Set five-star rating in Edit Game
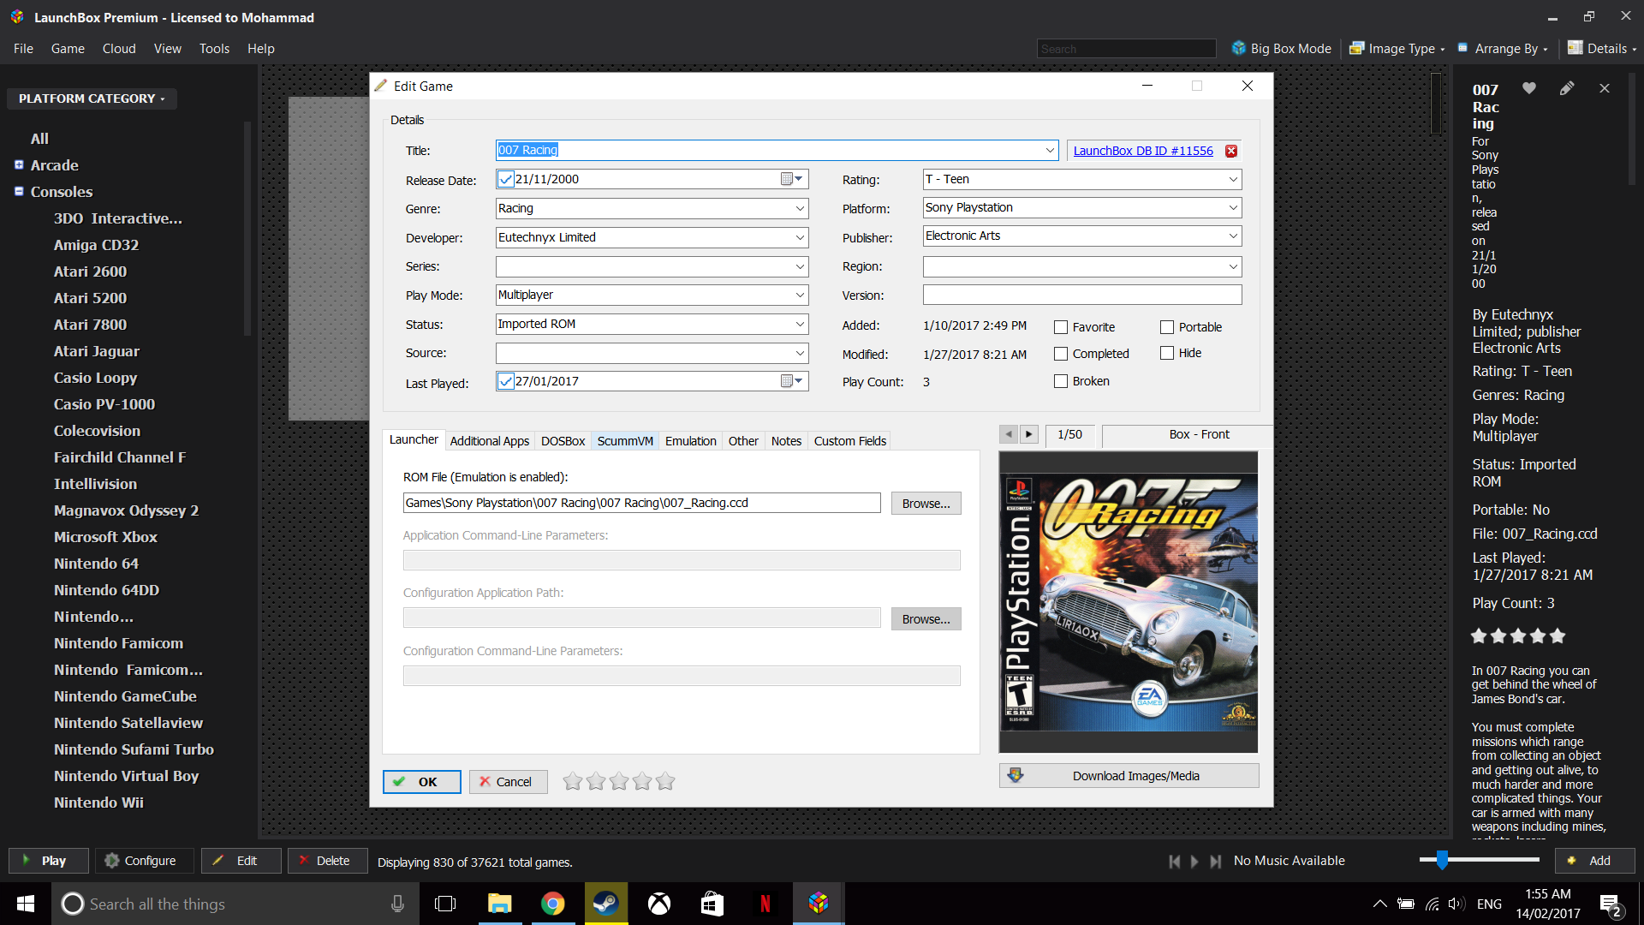 tap(665, 781)
